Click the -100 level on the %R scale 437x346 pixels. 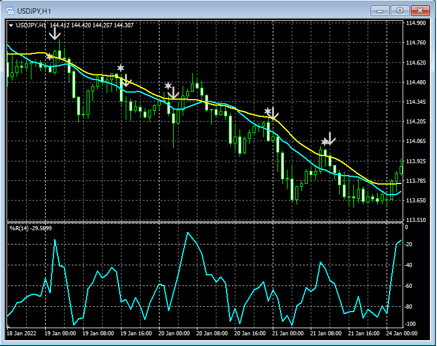click(x=410, y=324)
